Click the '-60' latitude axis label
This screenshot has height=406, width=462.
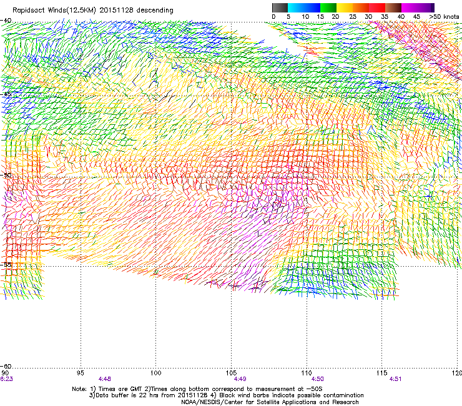6,367
